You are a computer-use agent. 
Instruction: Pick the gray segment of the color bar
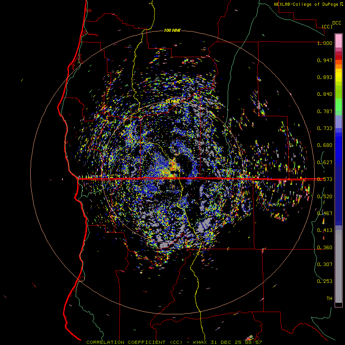pos(338,266)
